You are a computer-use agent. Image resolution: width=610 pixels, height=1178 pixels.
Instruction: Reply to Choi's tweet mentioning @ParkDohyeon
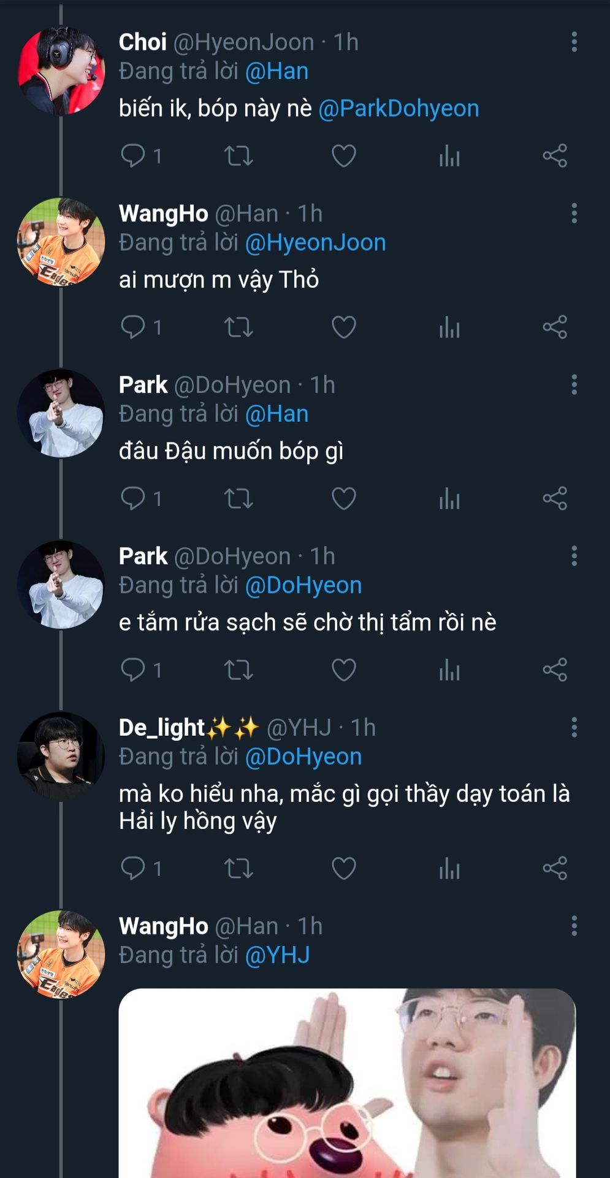[x=133, y=156]
